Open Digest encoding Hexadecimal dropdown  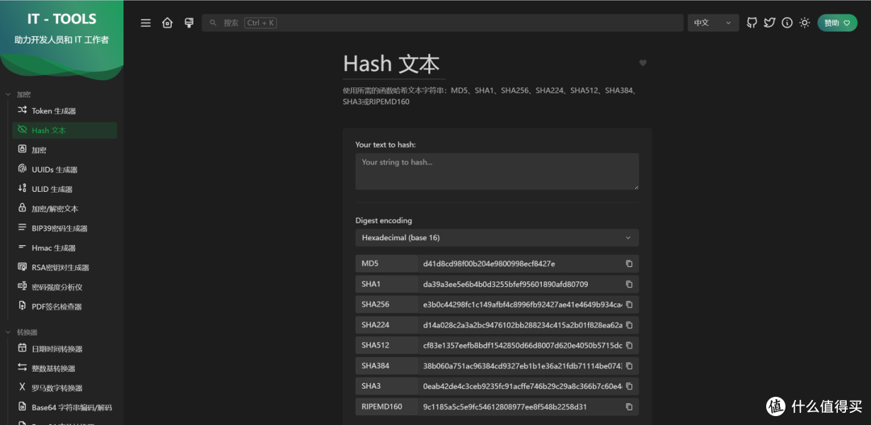click(x=497, y=238)
